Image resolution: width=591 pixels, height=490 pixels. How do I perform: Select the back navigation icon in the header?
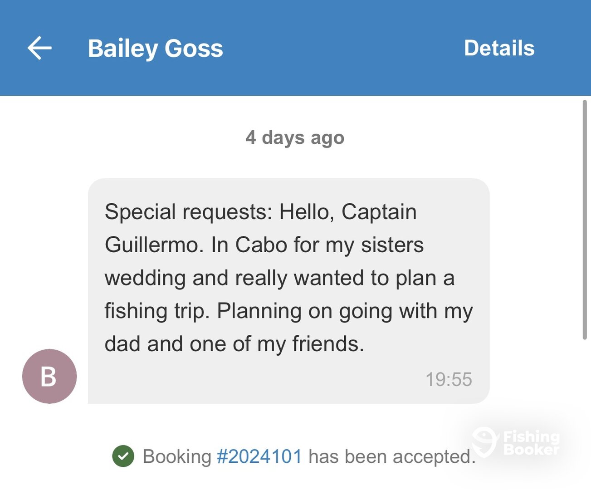[x=40, y=48]
